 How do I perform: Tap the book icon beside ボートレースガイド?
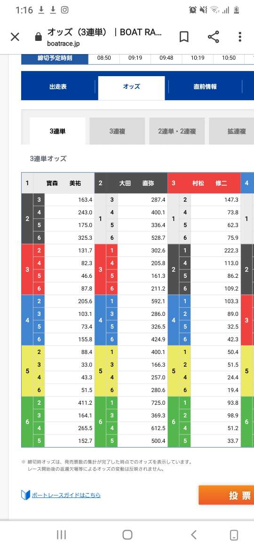[x=25, y=495]
